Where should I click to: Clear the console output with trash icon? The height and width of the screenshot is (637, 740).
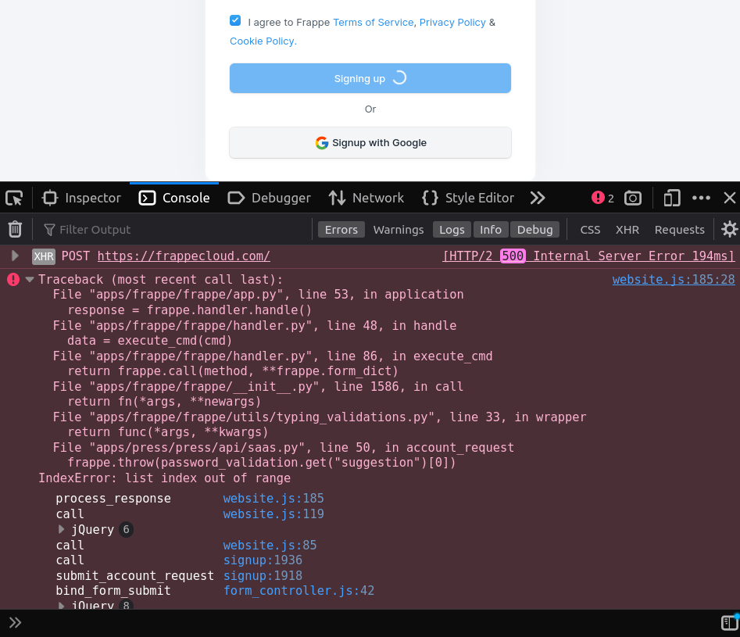14,229
